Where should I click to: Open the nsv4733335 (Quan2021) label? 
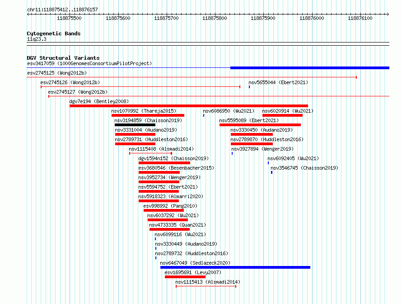pyautogui.click(x=178, y=225)
